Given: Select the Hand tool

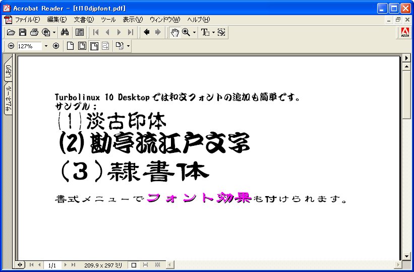Looking at the screenshot, I should pos(174,32).
